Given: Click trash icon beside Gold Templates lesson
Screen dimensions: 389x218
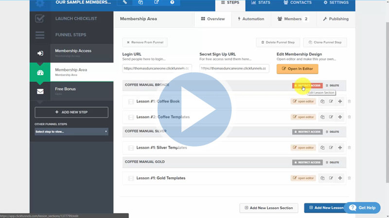Looking at the screenshot, I should point(349,178).
